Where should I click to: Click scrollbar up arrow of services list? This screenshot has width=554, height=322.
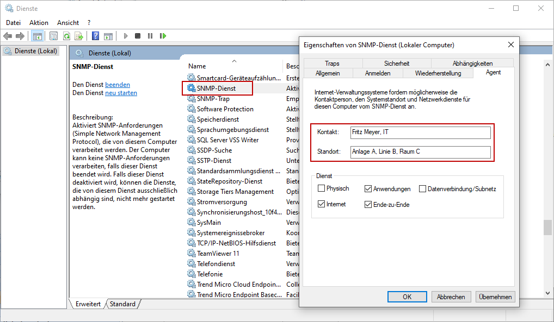[x=547, y=65]
